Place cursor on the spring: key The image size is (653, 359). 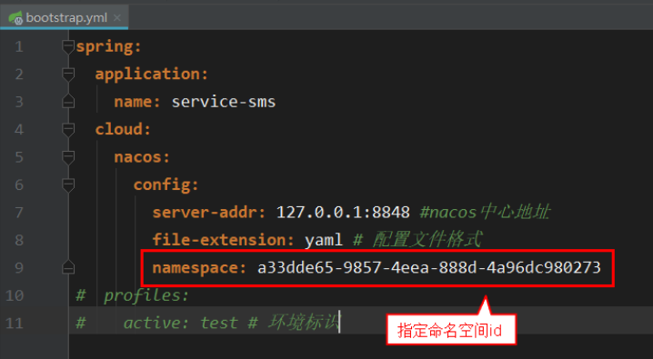tap(109, 46)
